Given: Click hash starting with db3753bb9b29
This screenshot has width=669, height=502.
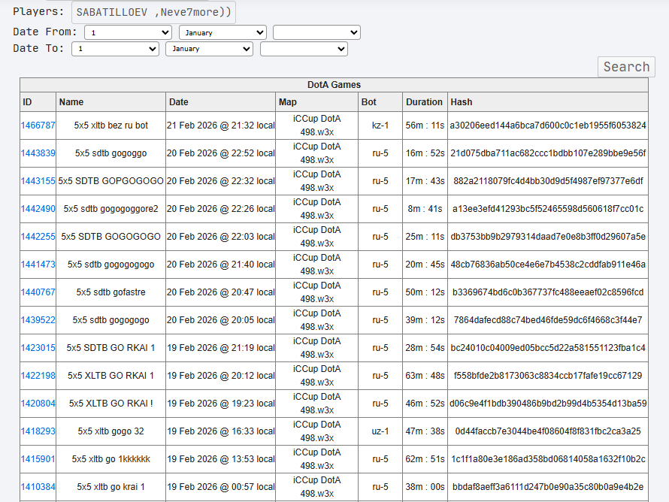Looking at the screenshot, I should pyautogui.click(x=548, y=237).
